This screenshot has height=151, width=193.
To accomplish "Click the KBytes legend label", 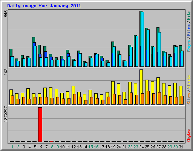I will point(188,136).
